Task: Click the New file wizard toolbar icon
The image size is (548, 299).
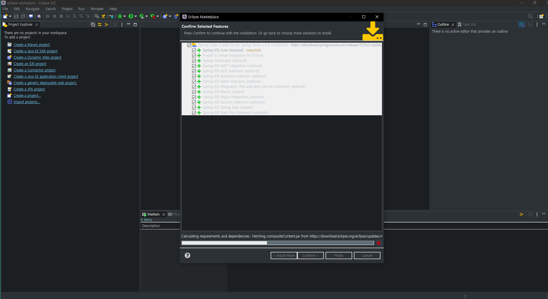Action: [5, 16]
